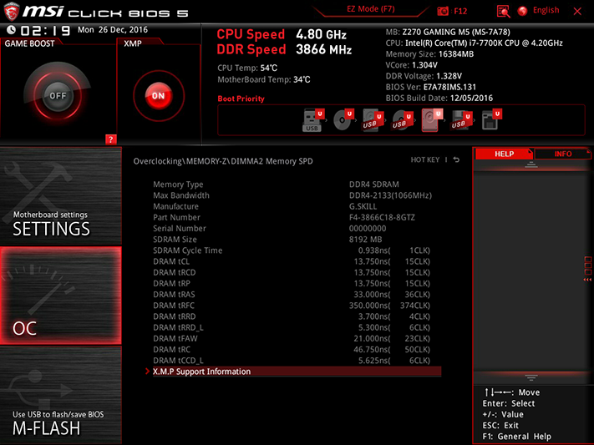Screen dimensions: 594x445
Task: Open M-FLASH BIOS flash utility
Action: (x=61, y=396)
